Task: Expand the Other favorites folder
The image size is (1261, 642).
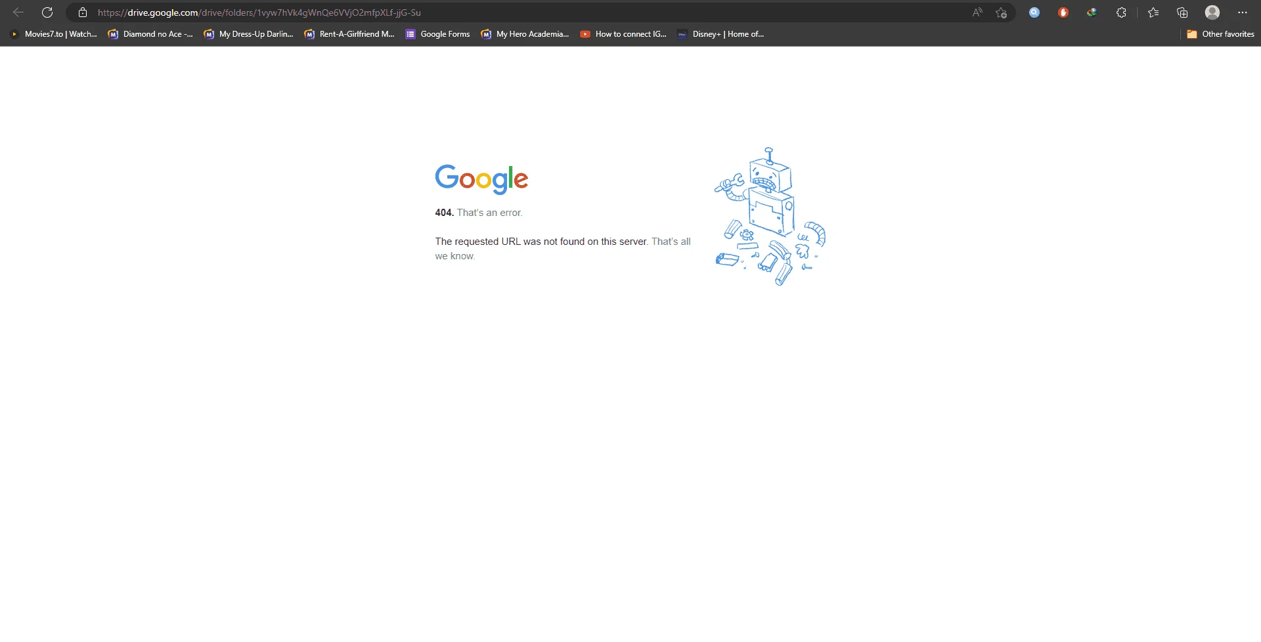Action: (x=1220, y=34)
